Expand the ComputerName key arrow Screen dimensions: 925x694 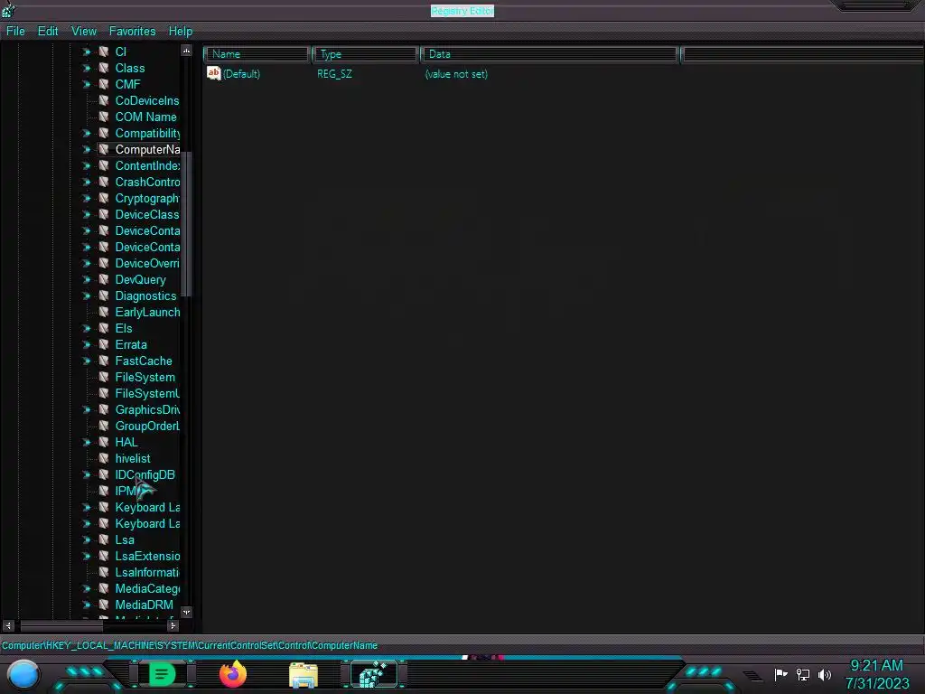pyautogui.click(x=87, y=149)
